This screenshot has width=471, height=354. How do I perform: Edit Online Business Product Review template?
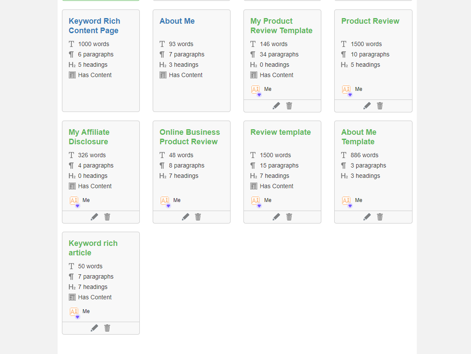[185, 217]
